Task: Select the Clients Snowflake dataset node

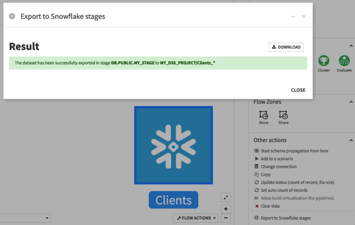Action: pos(173,145)
